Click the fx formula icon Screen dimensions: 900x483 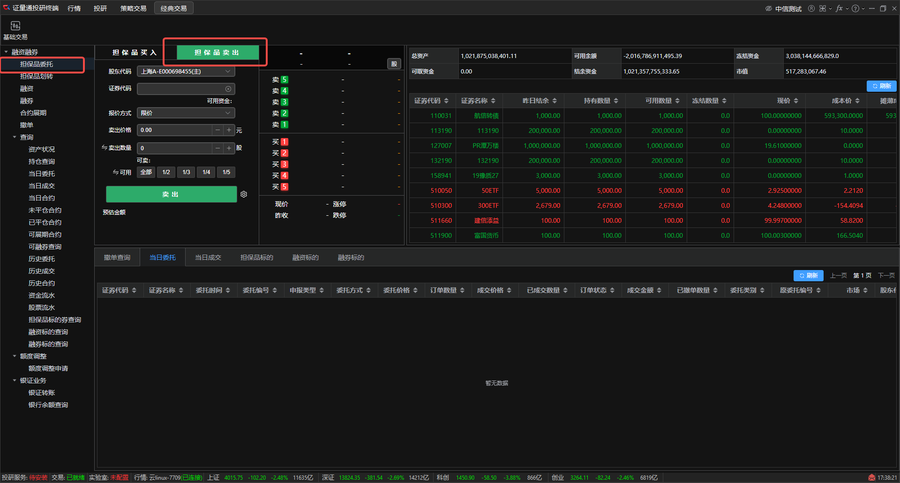coord(839,8)
